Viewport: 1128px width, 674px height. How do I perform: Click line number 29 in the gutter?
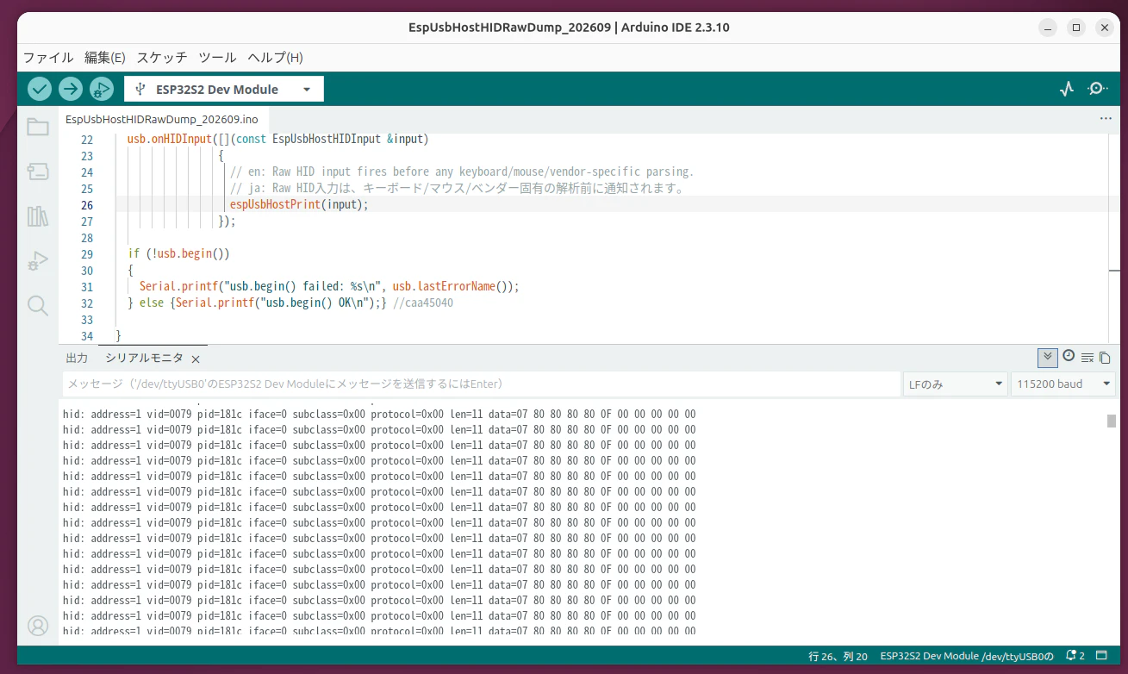(x=85, y=254)
